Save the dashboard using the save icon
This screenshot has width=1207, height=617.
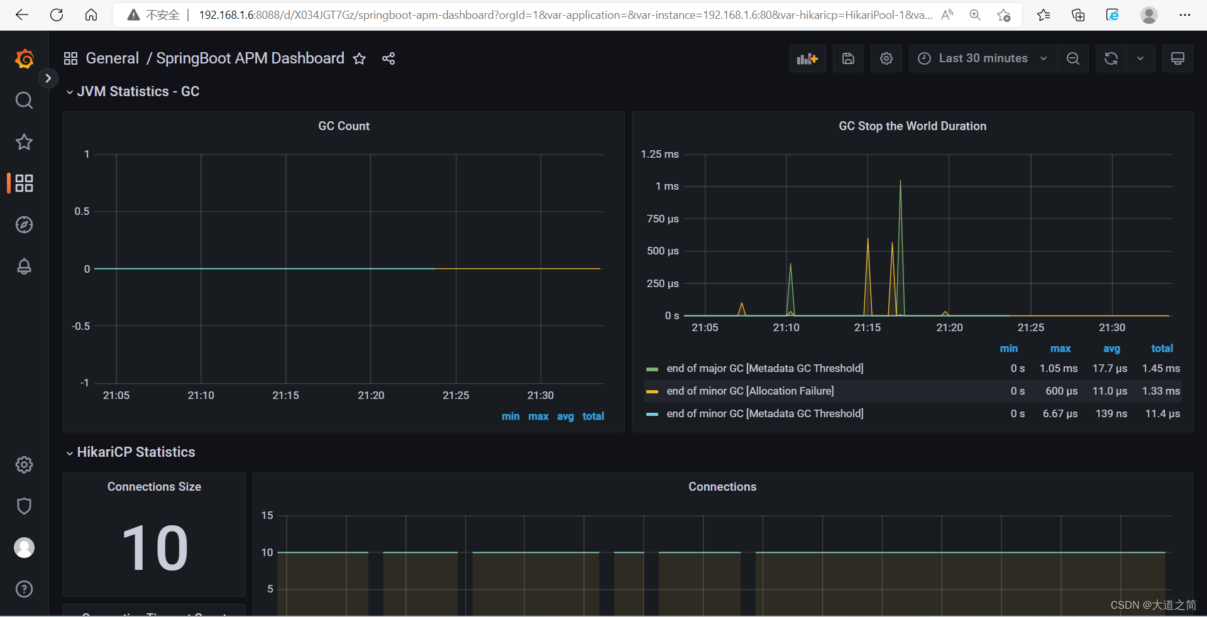pyautogui.click(x=848, y=58)
